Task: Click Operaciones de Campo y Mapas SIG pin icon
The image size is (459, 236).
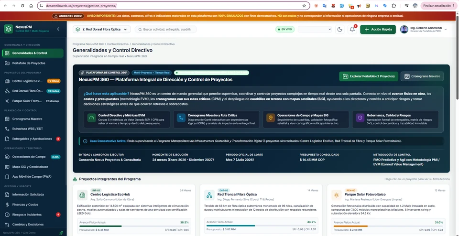Action: pyautogui.click(x=271, y=118)
